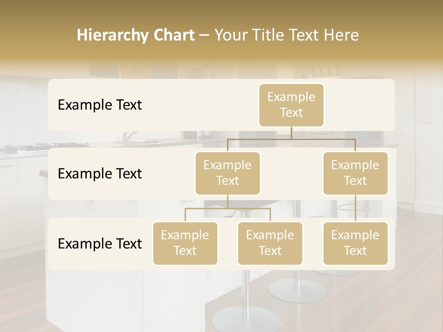This screenshot has height=332, width=443.
Task: Select the top row's "Example Text" label
Action: coord(100,105)
